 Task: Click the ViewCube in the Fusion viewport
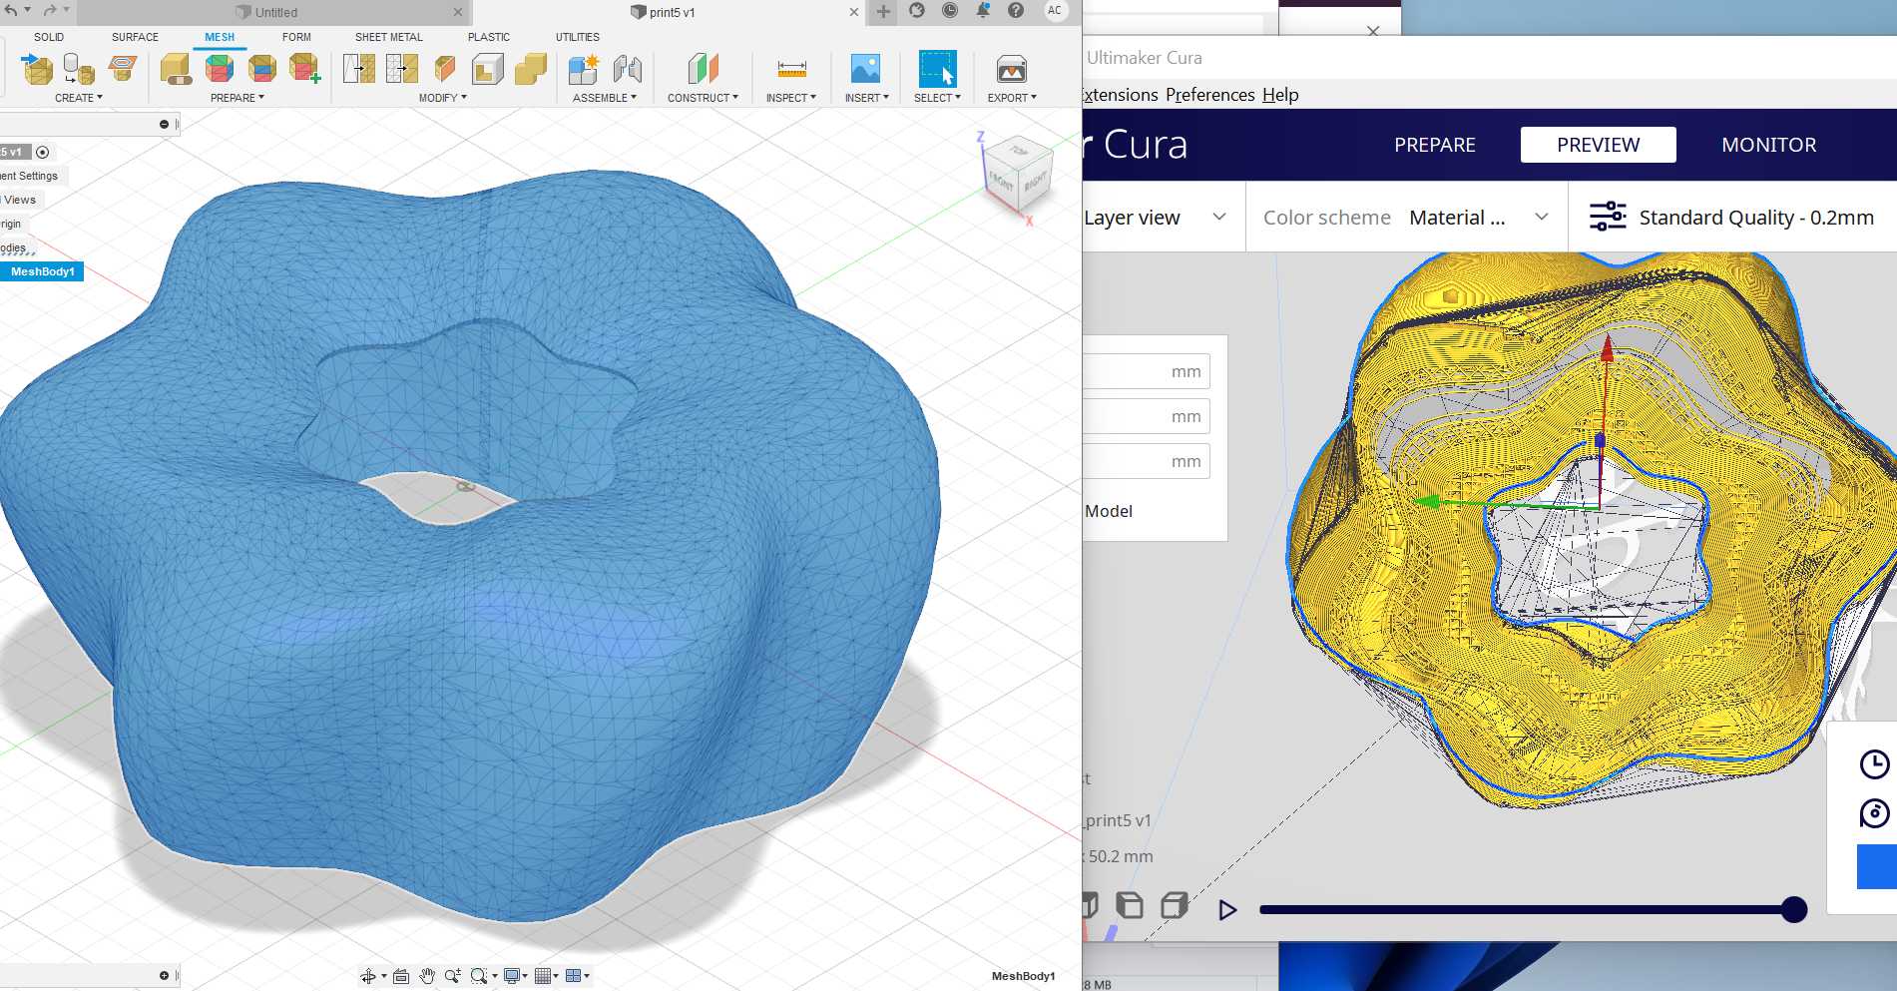click(x=1017, y=175)
